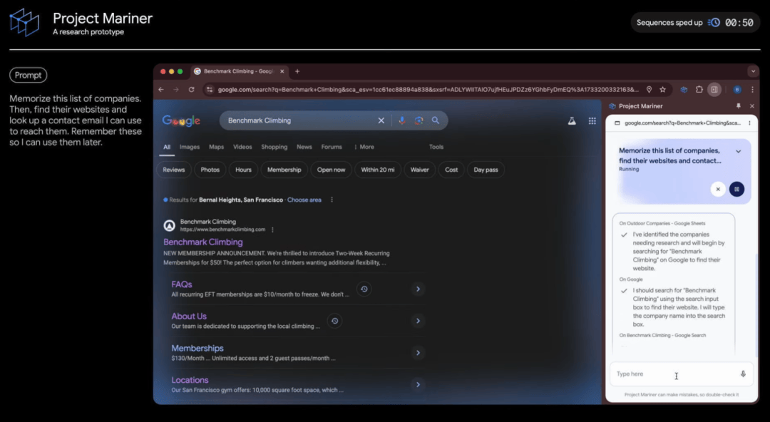Open three-dot menu beside side panel URL
This screenshot has width=770, height=422.
(749, 123)
